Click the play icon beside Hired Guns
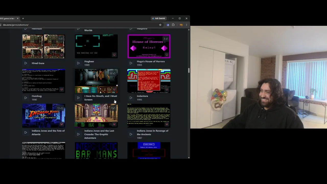The height and width of the screenshot is (184, 327). [x=26, y=63]
